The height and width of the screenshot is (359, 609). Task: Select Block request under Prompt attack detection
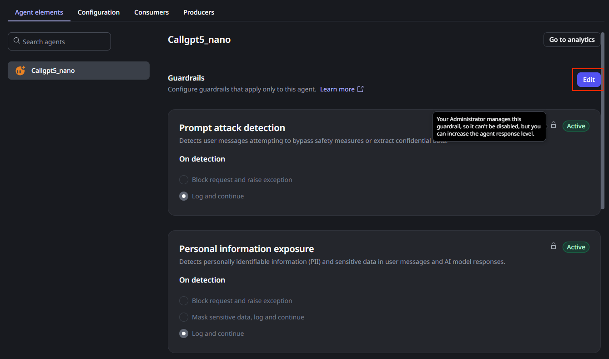pos(184,180)
